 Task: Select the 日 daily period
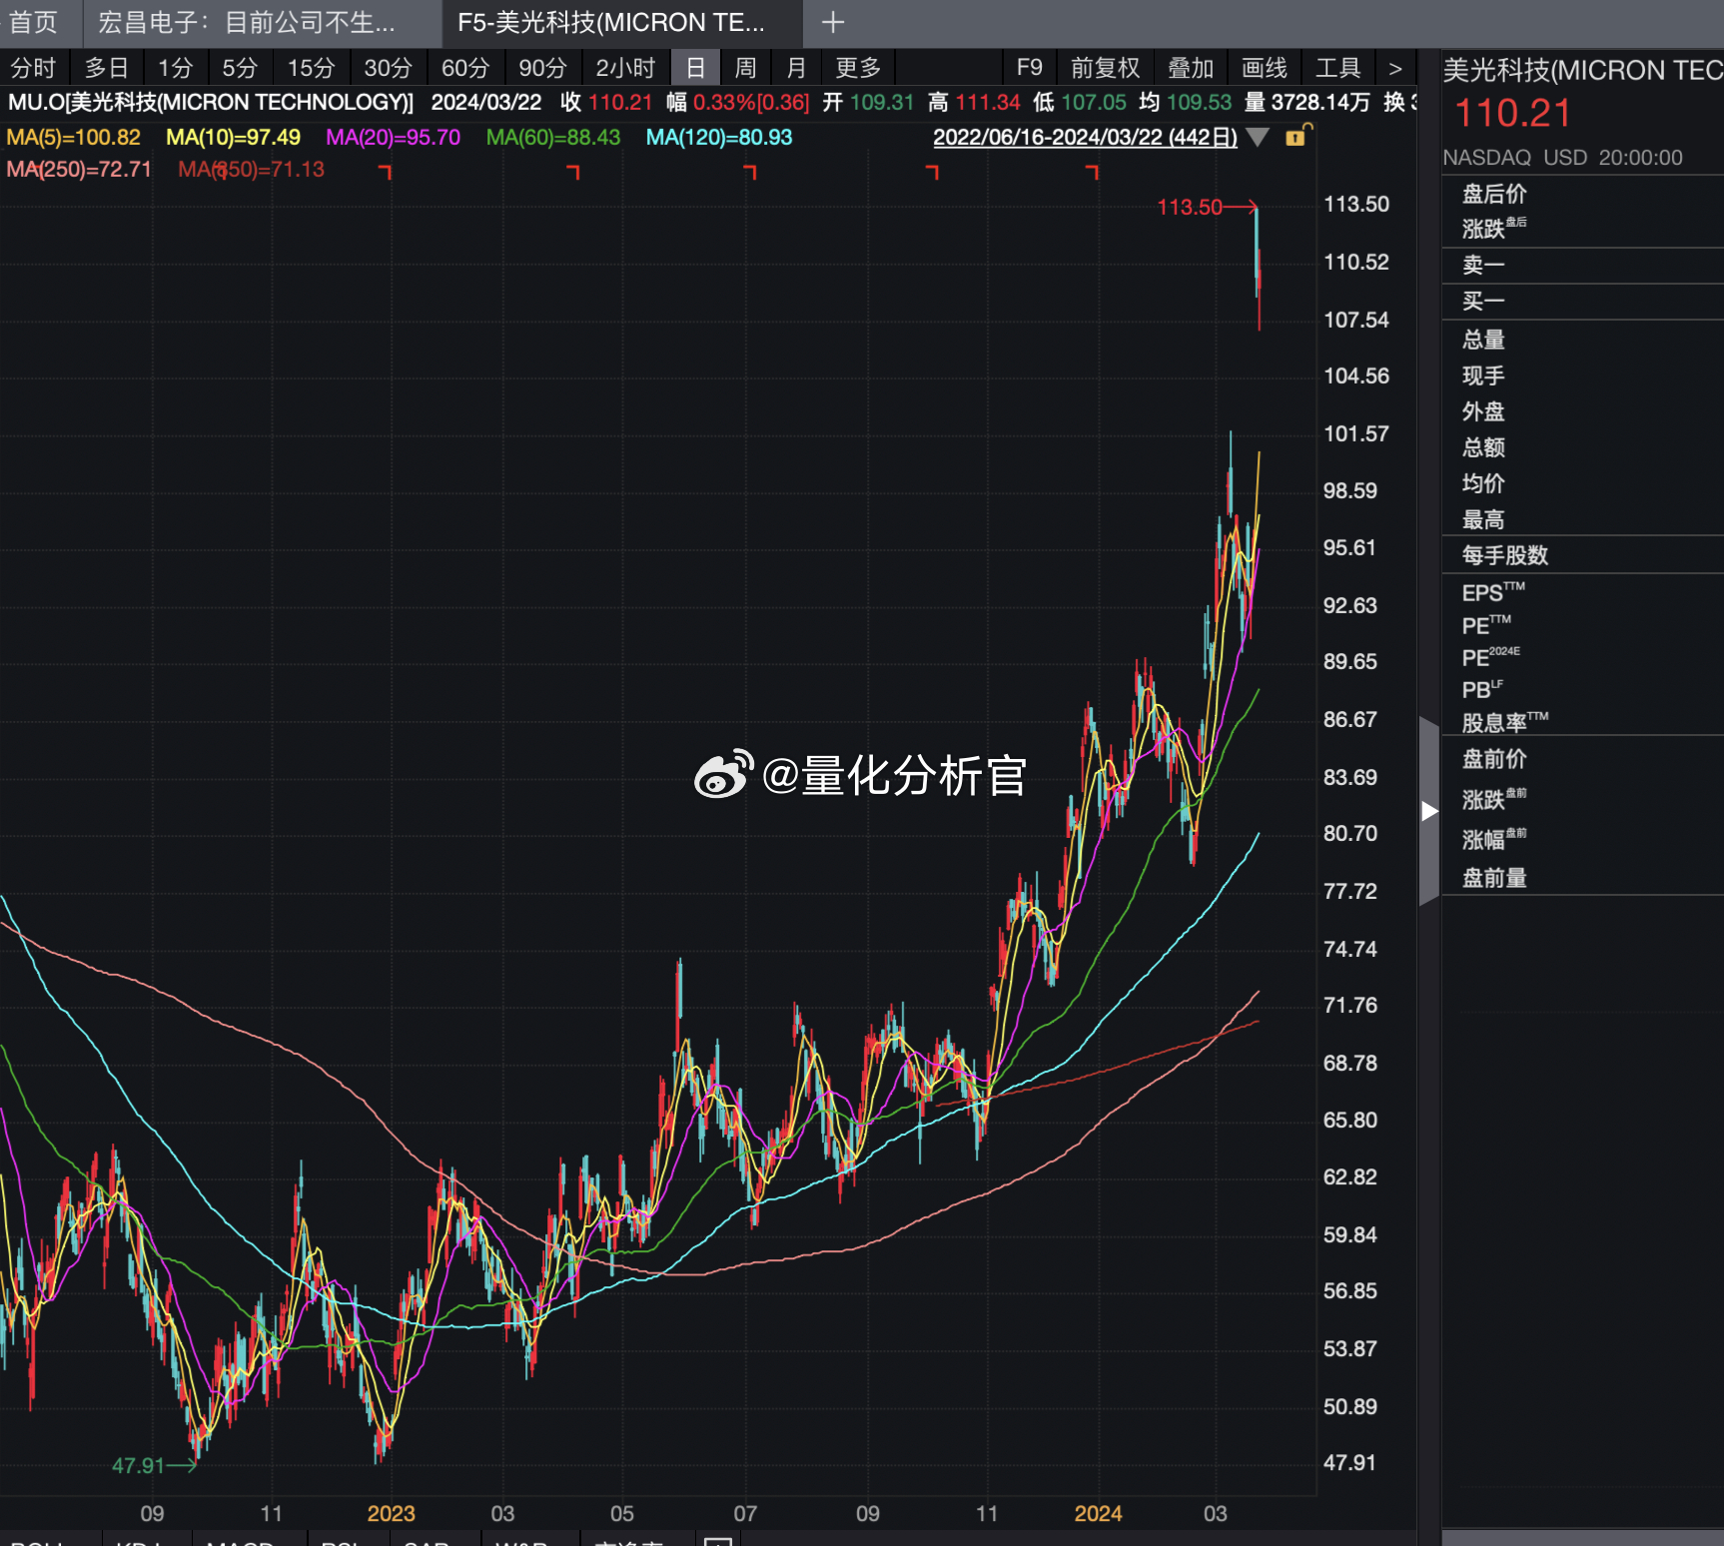[x=695, y=68]
